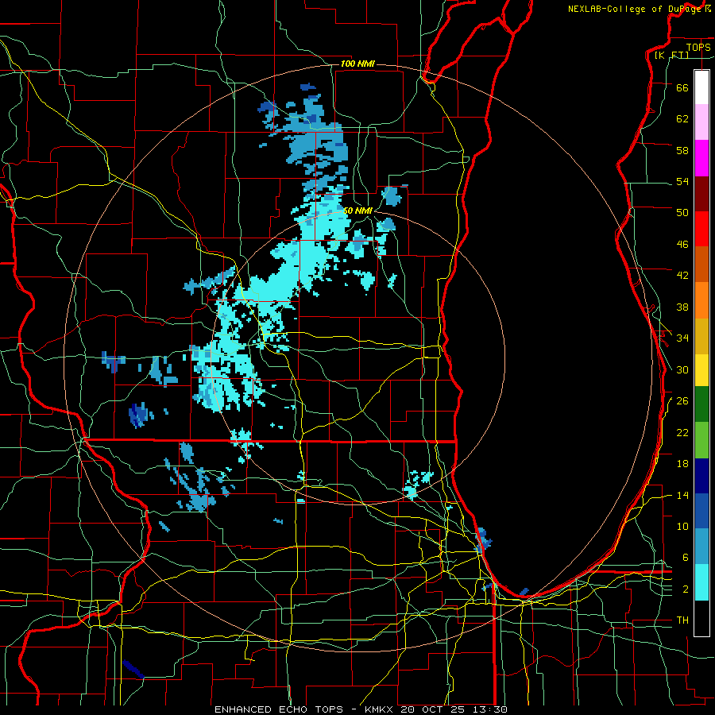Select the black TH swatch at scale bottom
This screenshot has height=715, width=715.
[x=701, y=618]
